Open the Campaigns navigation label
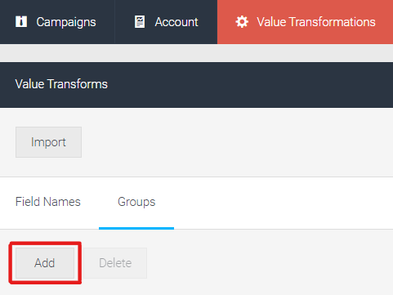Screen dimensions: 393x295 point(66,22)
